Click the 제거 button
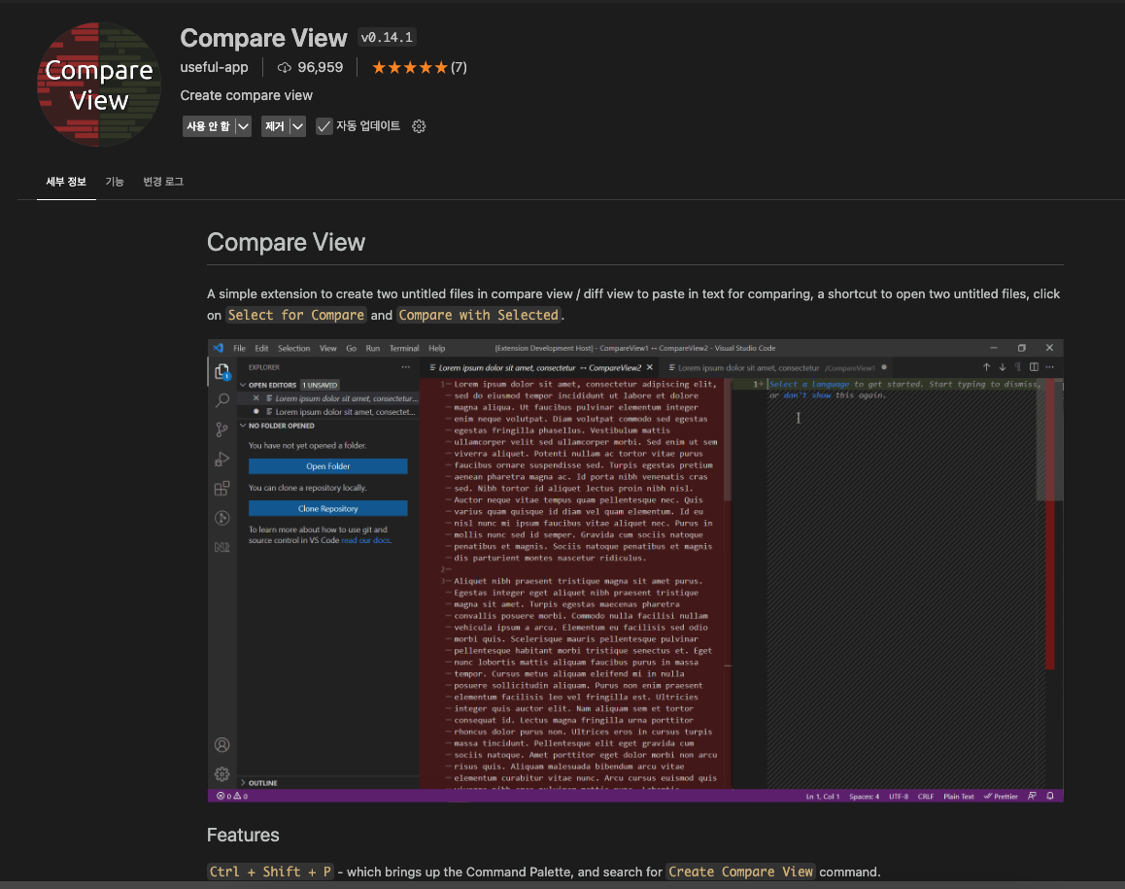Image resolution: width=1125 pixels, height=889 pixels. click(275, 126)
